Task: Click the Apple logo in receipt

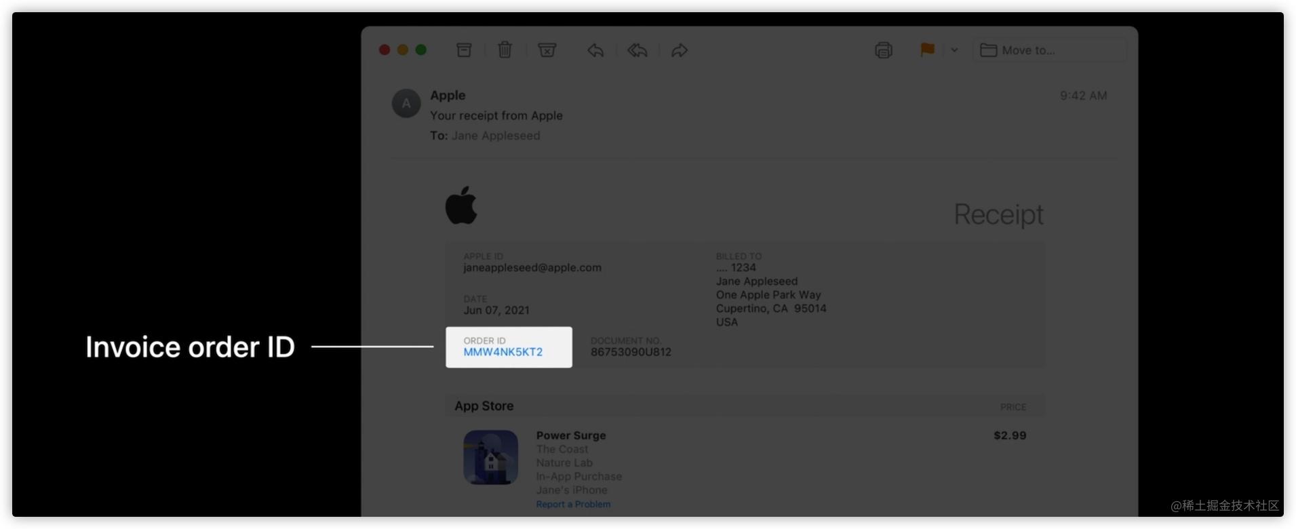Action: pos(461,205)
